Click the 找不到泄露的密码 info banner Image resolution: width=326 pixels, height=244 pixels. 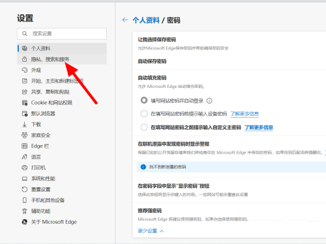click(x=231, y=167)
